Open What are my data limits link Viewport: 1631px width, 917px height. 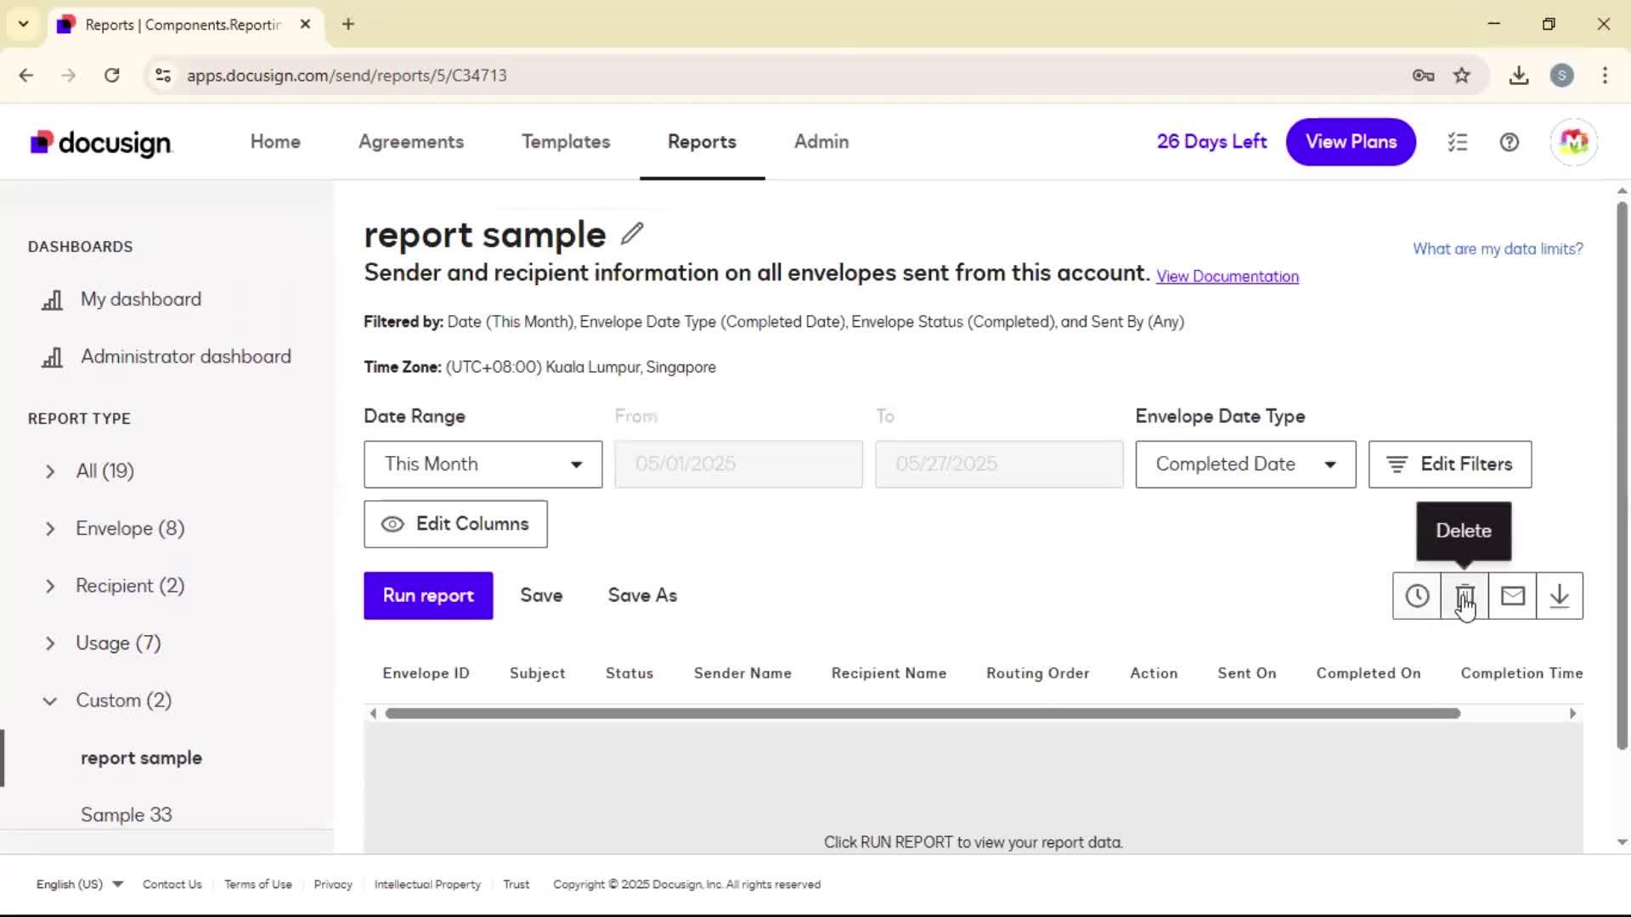1498,249
